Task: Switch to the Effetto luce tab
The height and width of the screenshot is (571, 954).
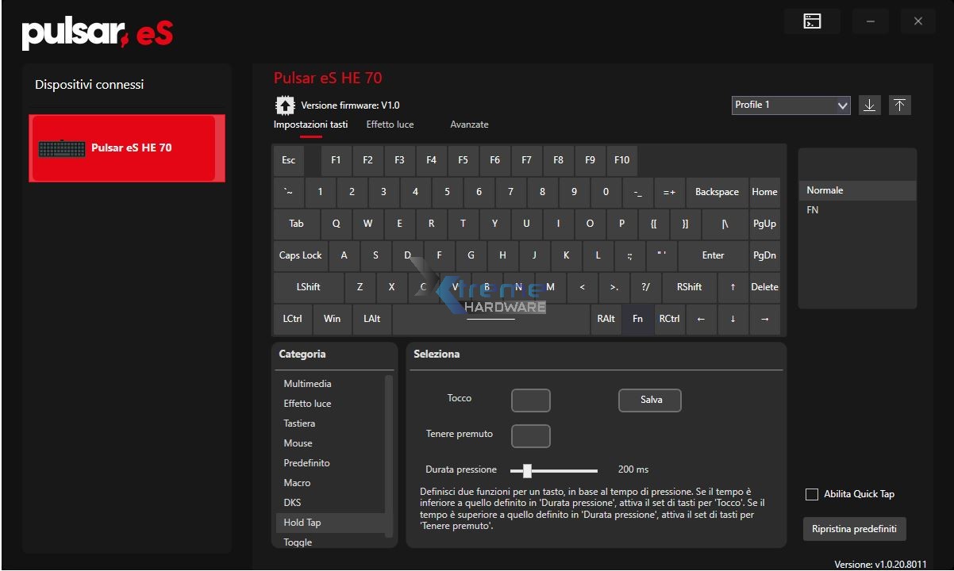Action: coord(389,125)
